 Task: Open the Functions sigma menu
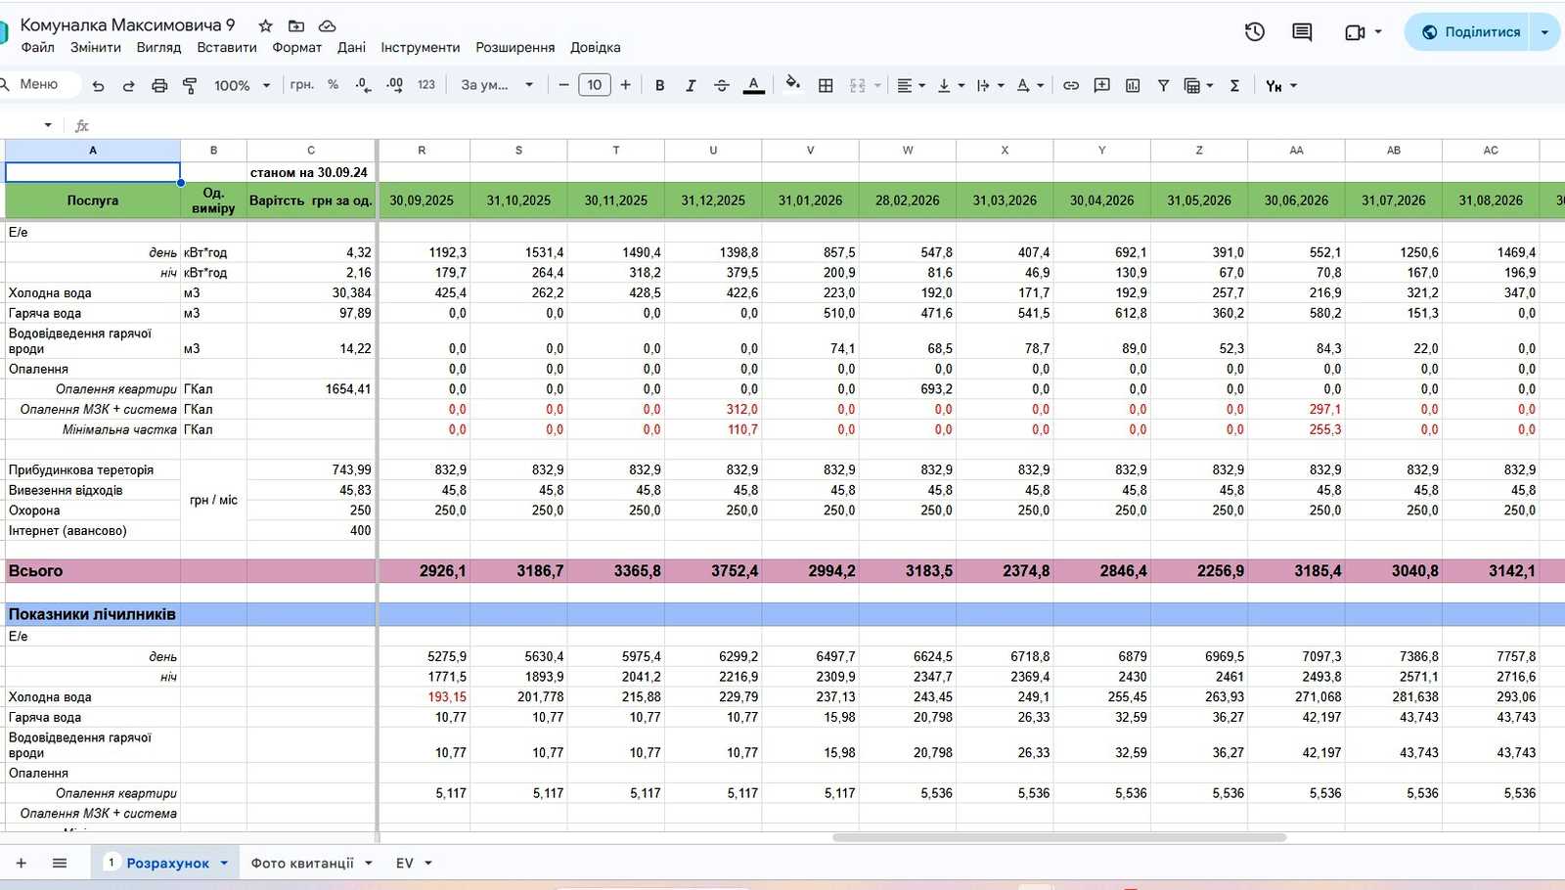1234,86
